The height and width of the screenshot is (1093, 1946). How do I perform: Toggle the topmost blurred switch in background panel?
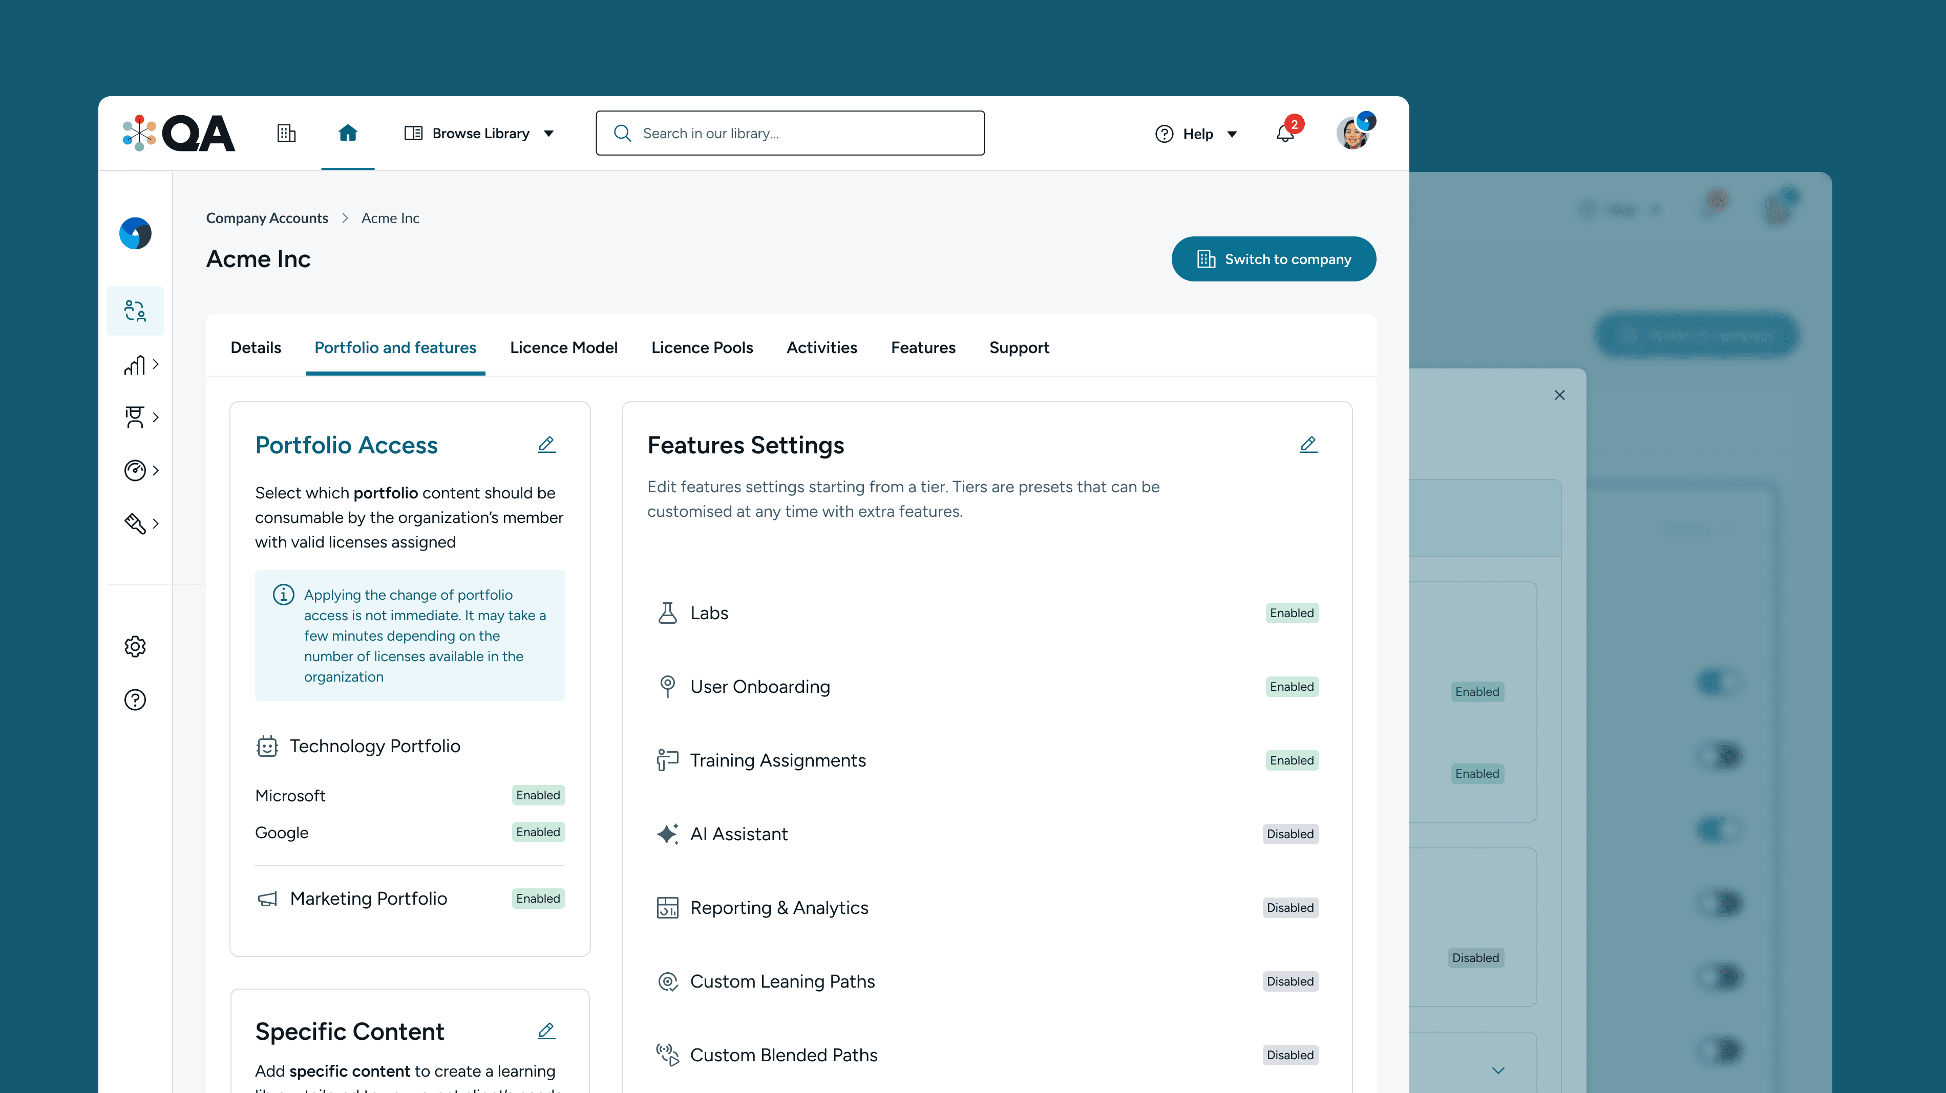[1719, 683]
